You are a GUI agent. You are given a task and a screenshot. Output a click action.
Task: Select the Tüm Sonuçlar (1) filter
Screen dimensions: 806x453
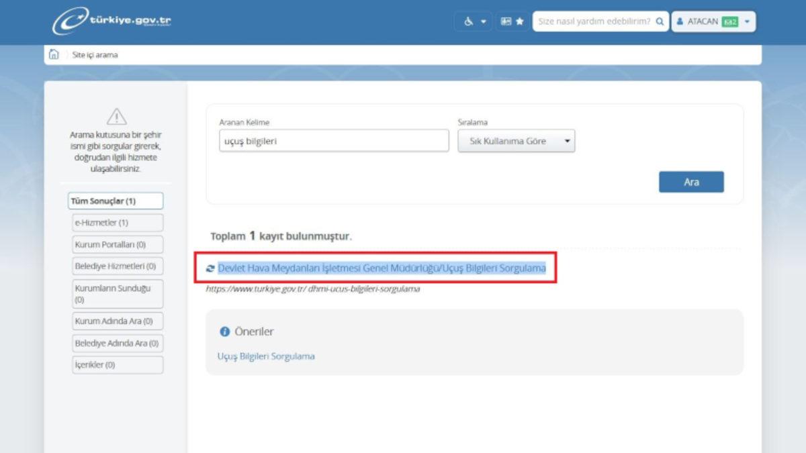pyautogui.click(x=116, y=201)
